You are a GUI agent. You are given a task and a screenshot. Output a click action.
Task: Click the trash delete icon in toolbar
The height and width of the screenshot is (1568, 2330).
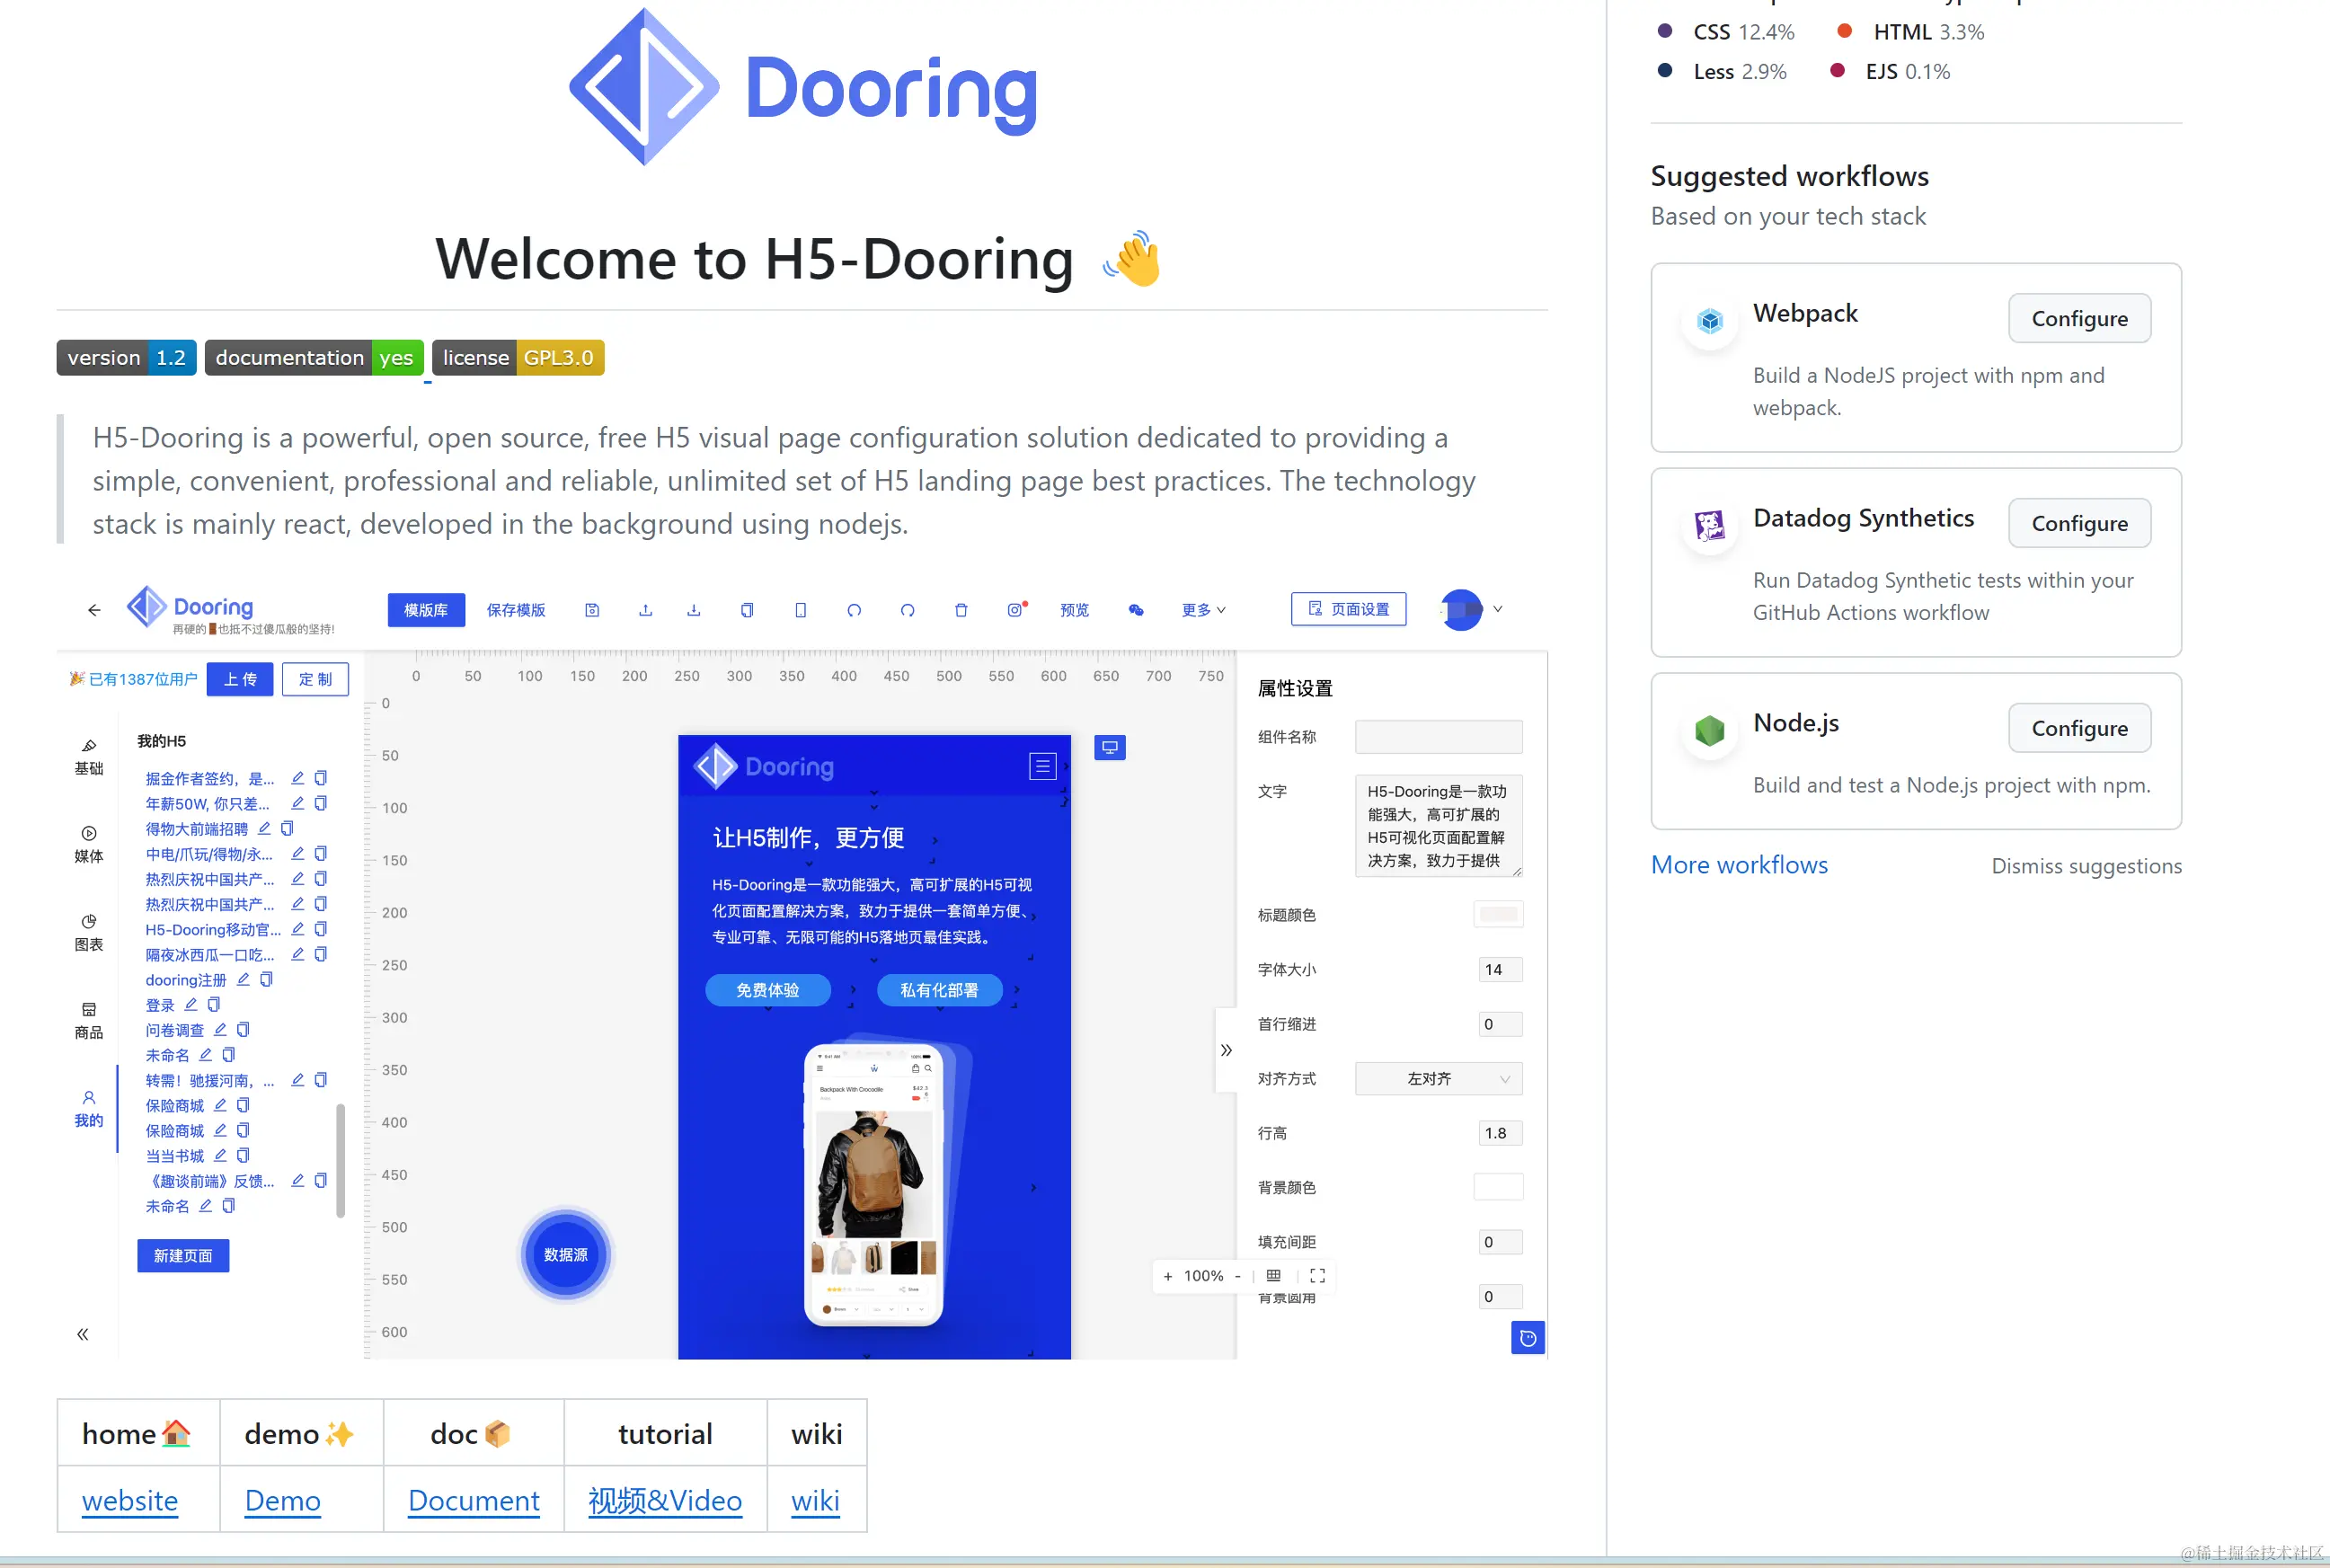[x=961, y=610]
